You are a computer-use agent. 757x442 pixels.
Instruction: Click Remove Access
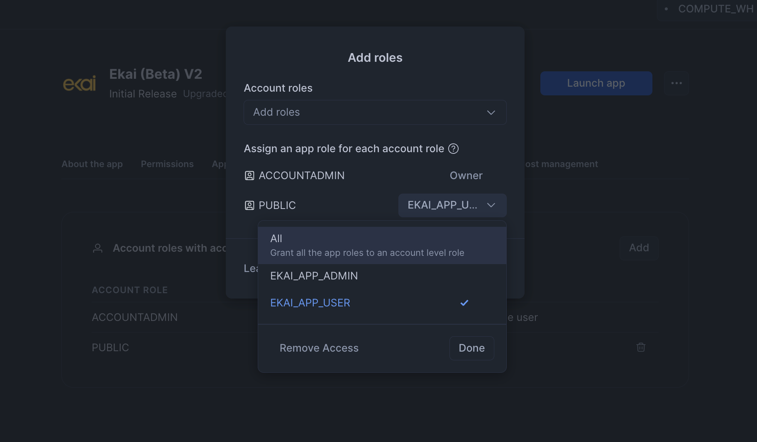pyautogui.click(x=319, y=348)
